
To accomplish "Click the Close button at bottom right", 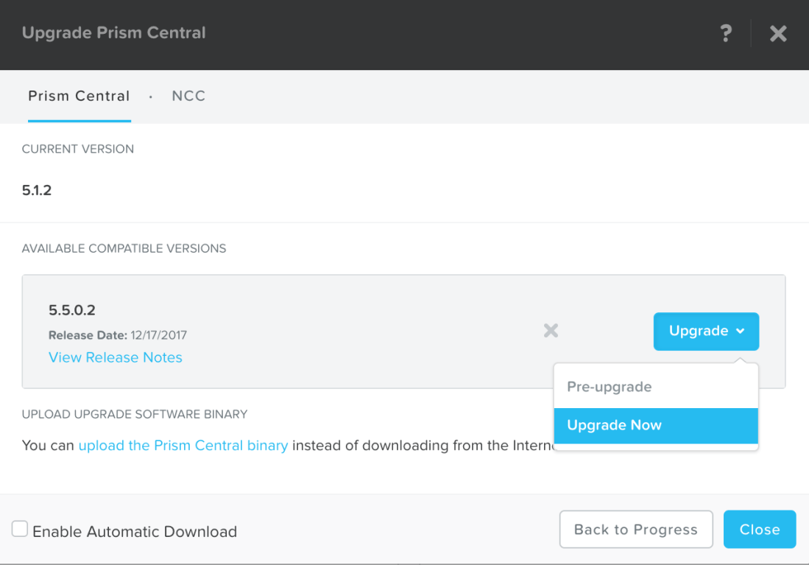I will [x=759, y=529].
